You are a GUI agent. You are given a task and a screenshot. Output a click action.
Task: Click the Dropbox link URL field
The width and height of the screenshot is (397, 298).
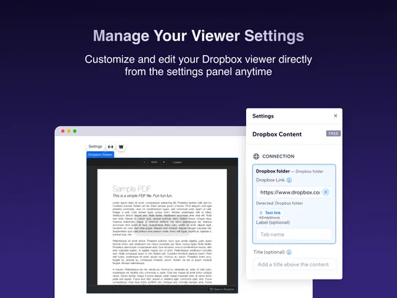coord(294,192)
